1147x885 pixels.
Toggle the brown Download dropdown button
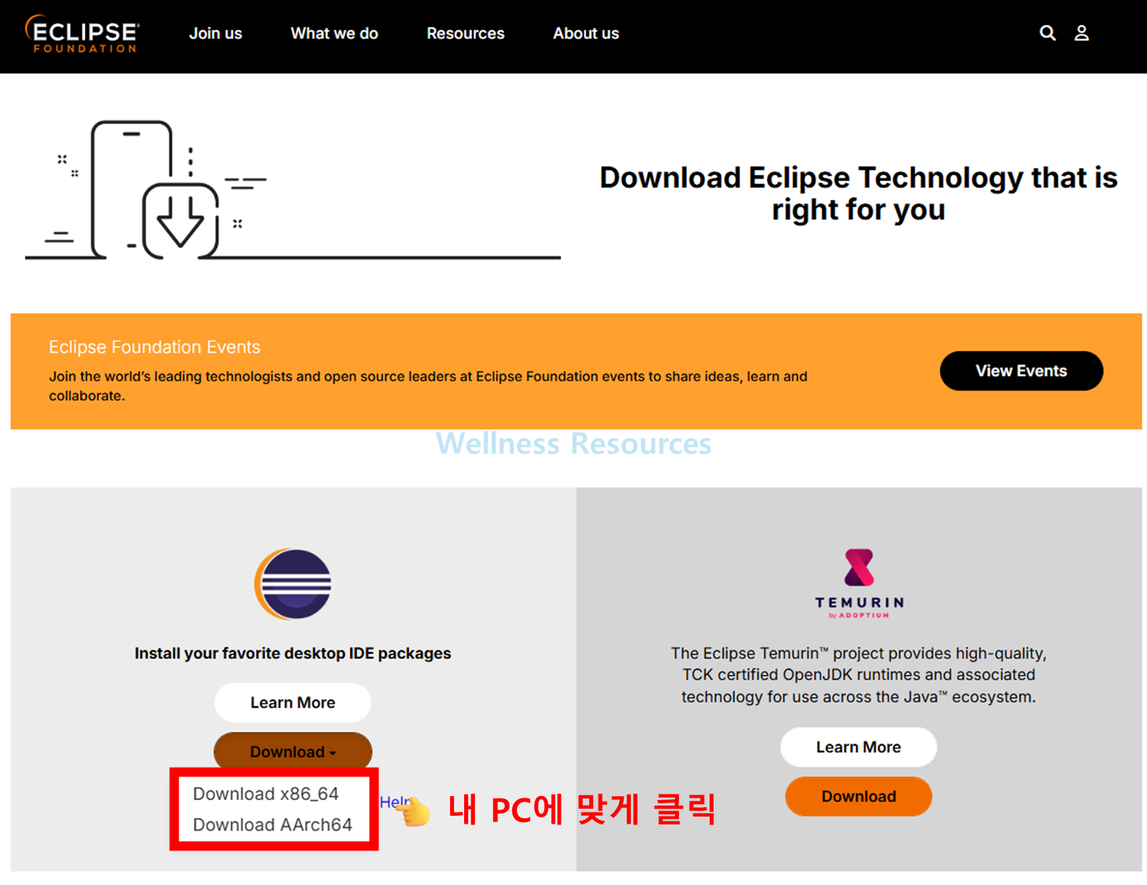point(293,751)
